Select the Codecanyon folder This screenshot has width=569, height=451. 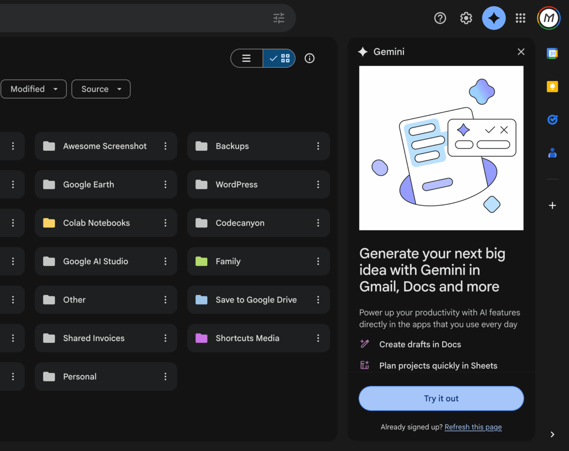click(258, 223)
